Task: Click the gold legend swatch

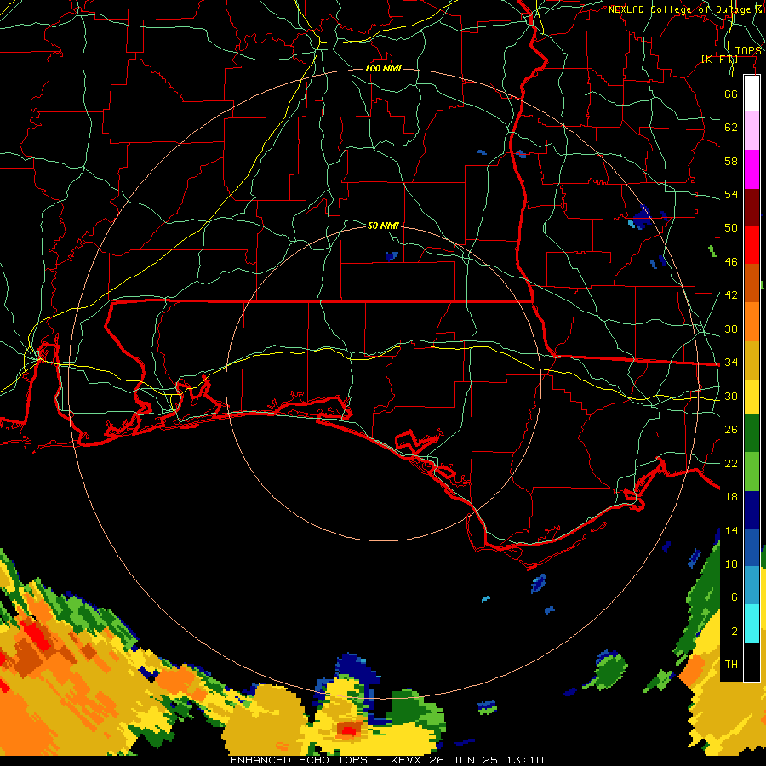Action: pyautogui.click(x=752, y=360)
